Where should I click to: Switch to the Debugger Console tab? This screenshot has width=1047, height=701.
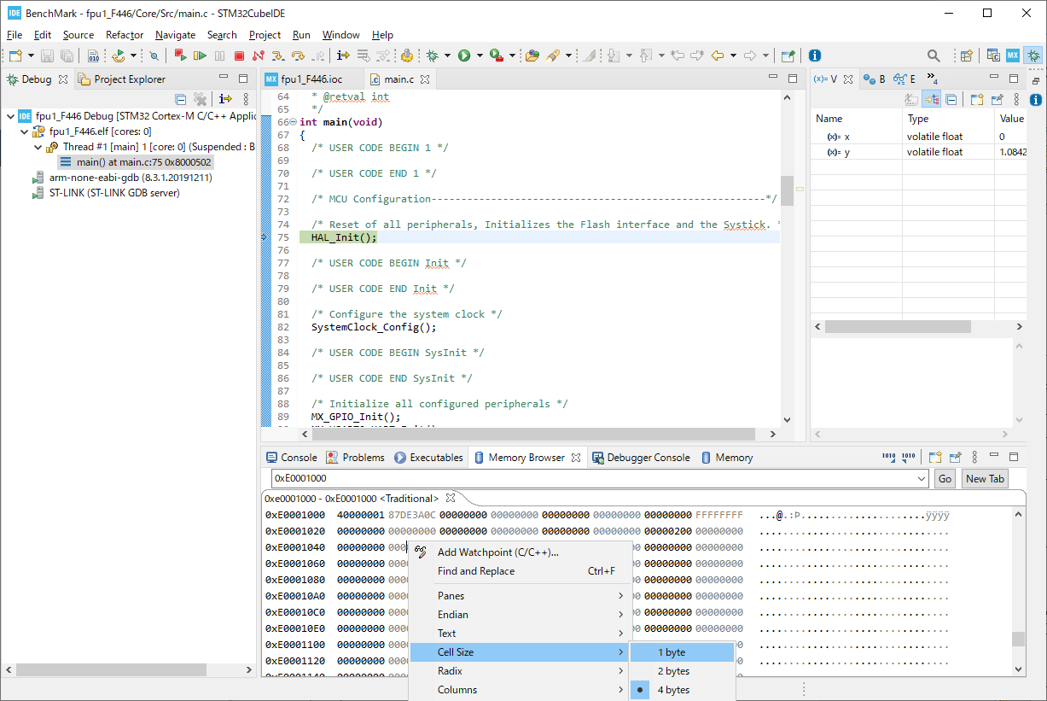pyautogui.click(x=641, y=458)
